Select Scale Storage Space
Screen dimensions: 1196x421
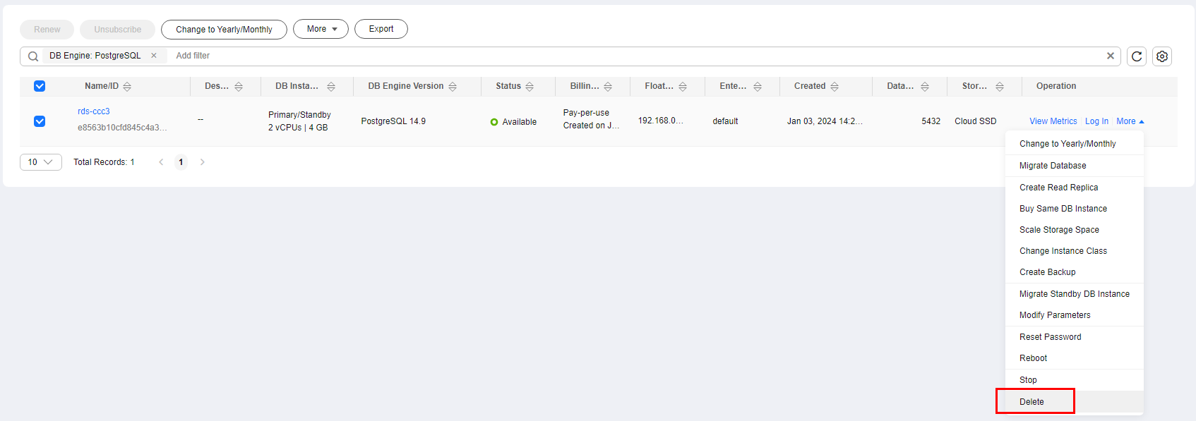tap(1075, 230)
